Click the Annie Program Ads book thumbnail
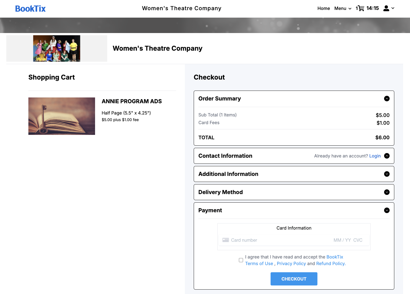The width and height of the screenshot is (410, 294). pyautogui.click(x=62, y=116)
